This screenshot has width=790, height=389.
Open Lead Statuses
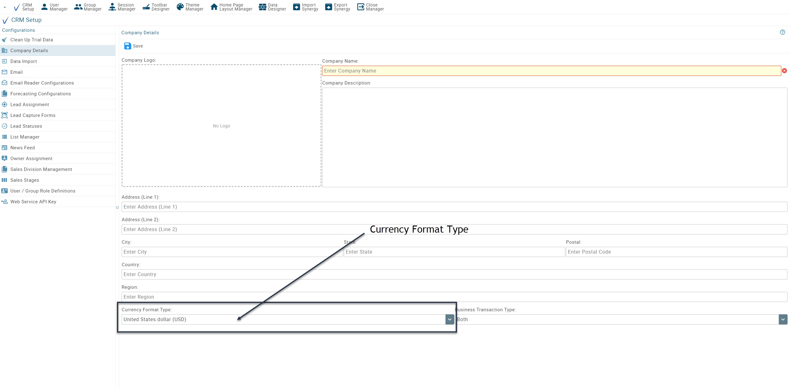pyautogui.click(x=58, y=126)
